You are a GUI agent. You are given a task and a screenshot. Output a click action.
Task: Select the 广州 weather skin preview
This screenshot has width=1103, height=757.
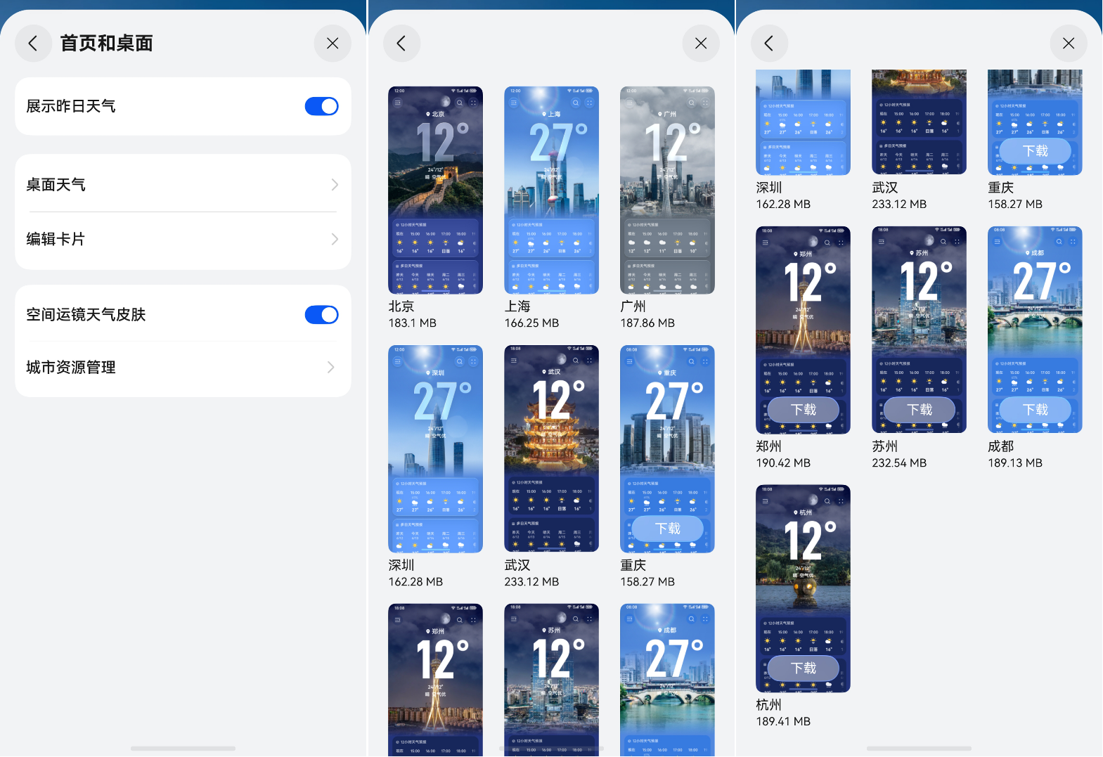667,190
